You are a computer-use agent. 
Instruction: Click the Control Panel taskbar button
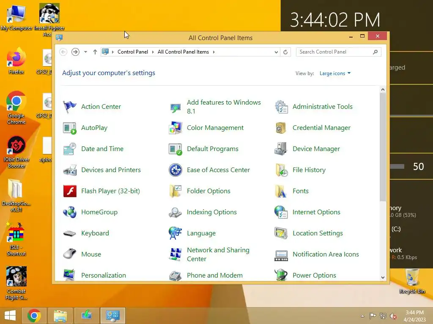tap(112, 316)
